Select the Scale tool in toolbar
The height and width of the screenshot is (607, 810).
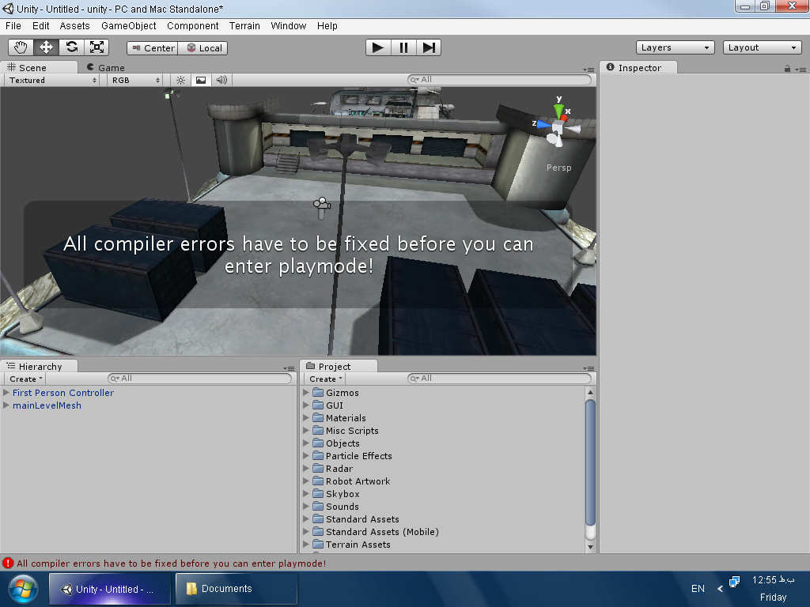pos(97,47)
